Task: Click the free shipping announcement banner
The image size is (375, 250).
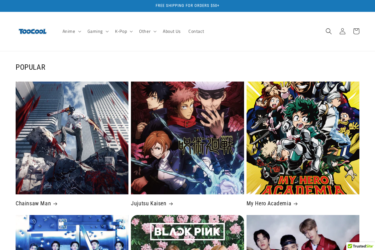Action: coord(187,5)
